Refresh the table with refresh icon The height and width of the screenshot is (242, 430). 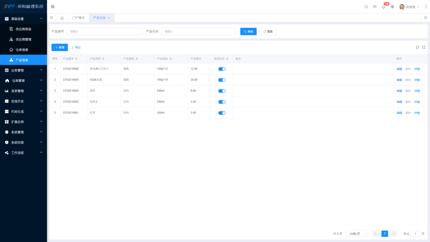click(417, 48)
